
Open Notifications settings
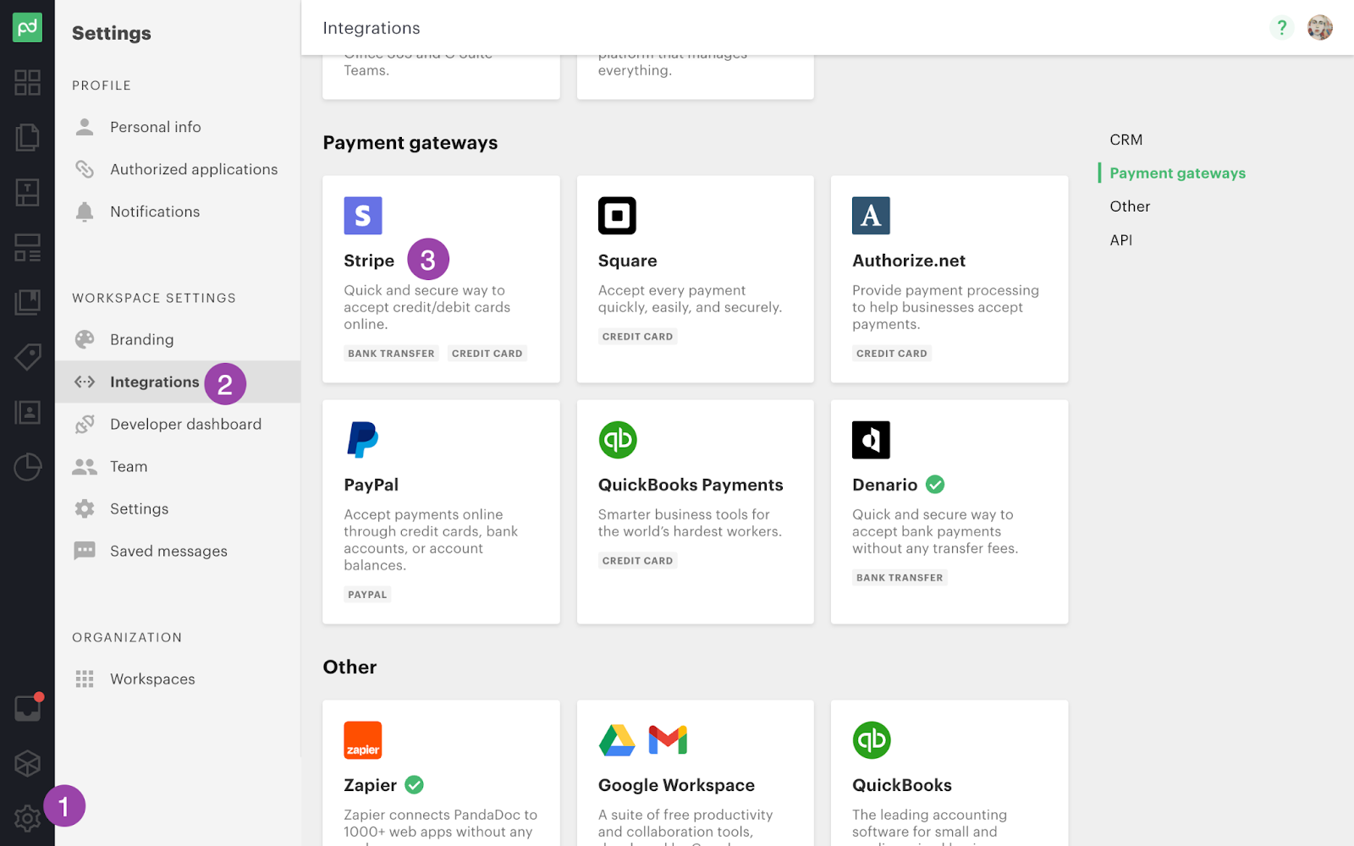tap(178, 211)
